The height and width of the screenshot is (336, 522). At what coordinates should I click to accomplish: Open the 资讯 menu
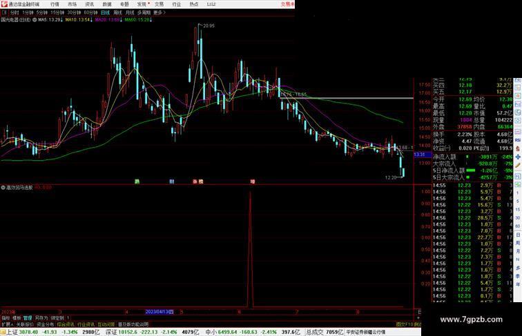click(x=89, y=4)
